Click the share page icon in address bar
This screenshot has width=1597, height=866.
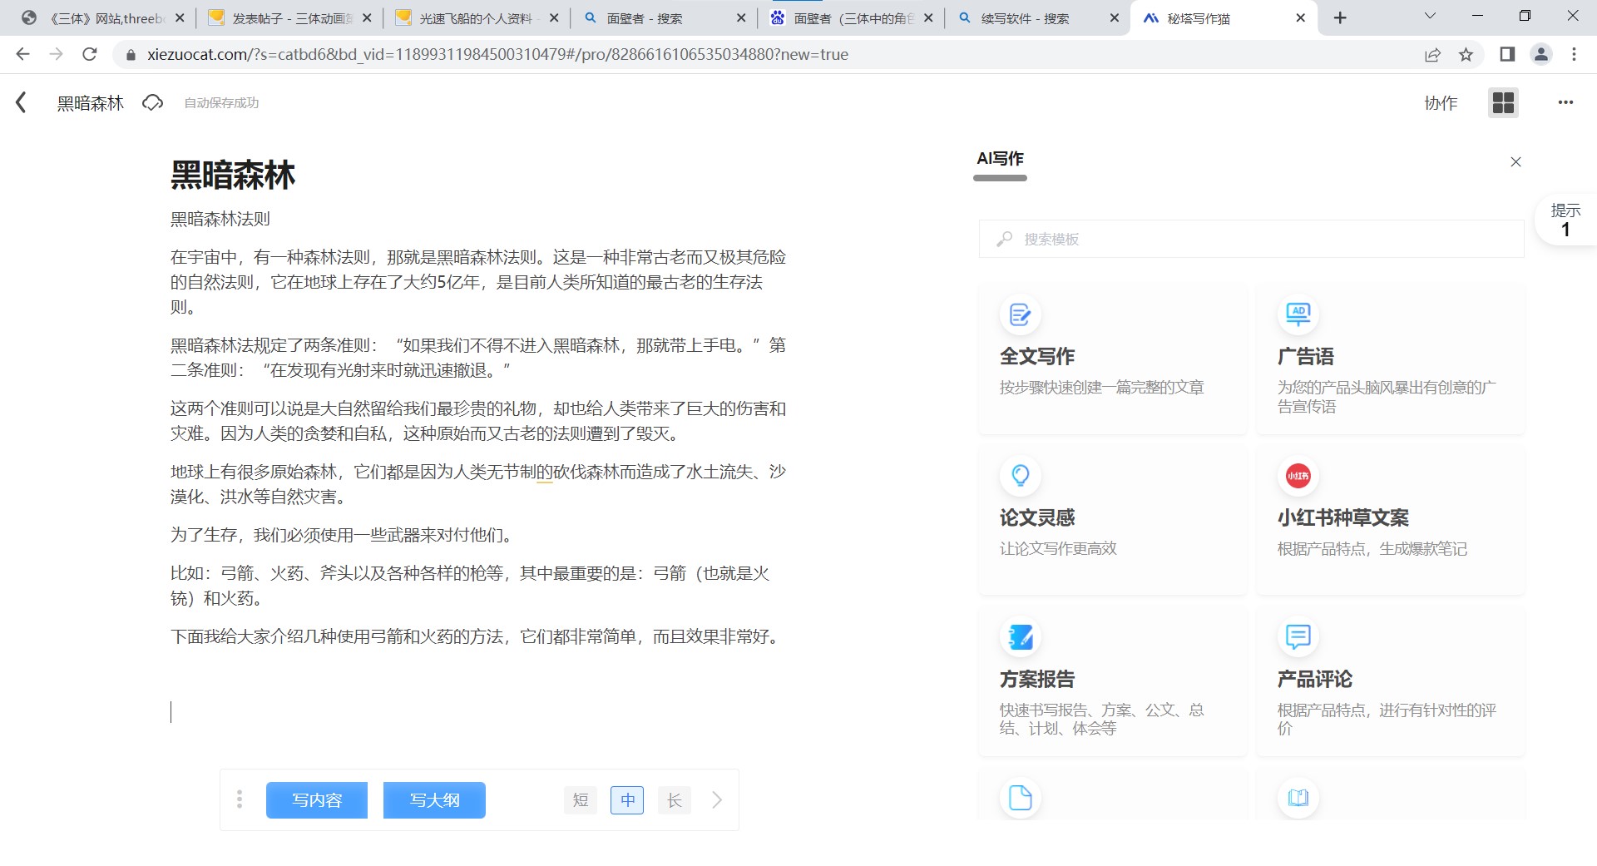point(1432,54)
